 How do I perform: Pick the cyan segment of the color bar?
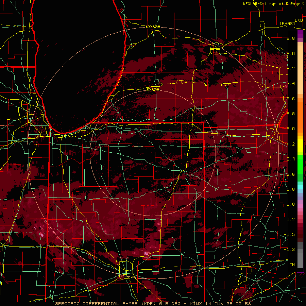tap(300, 187)
